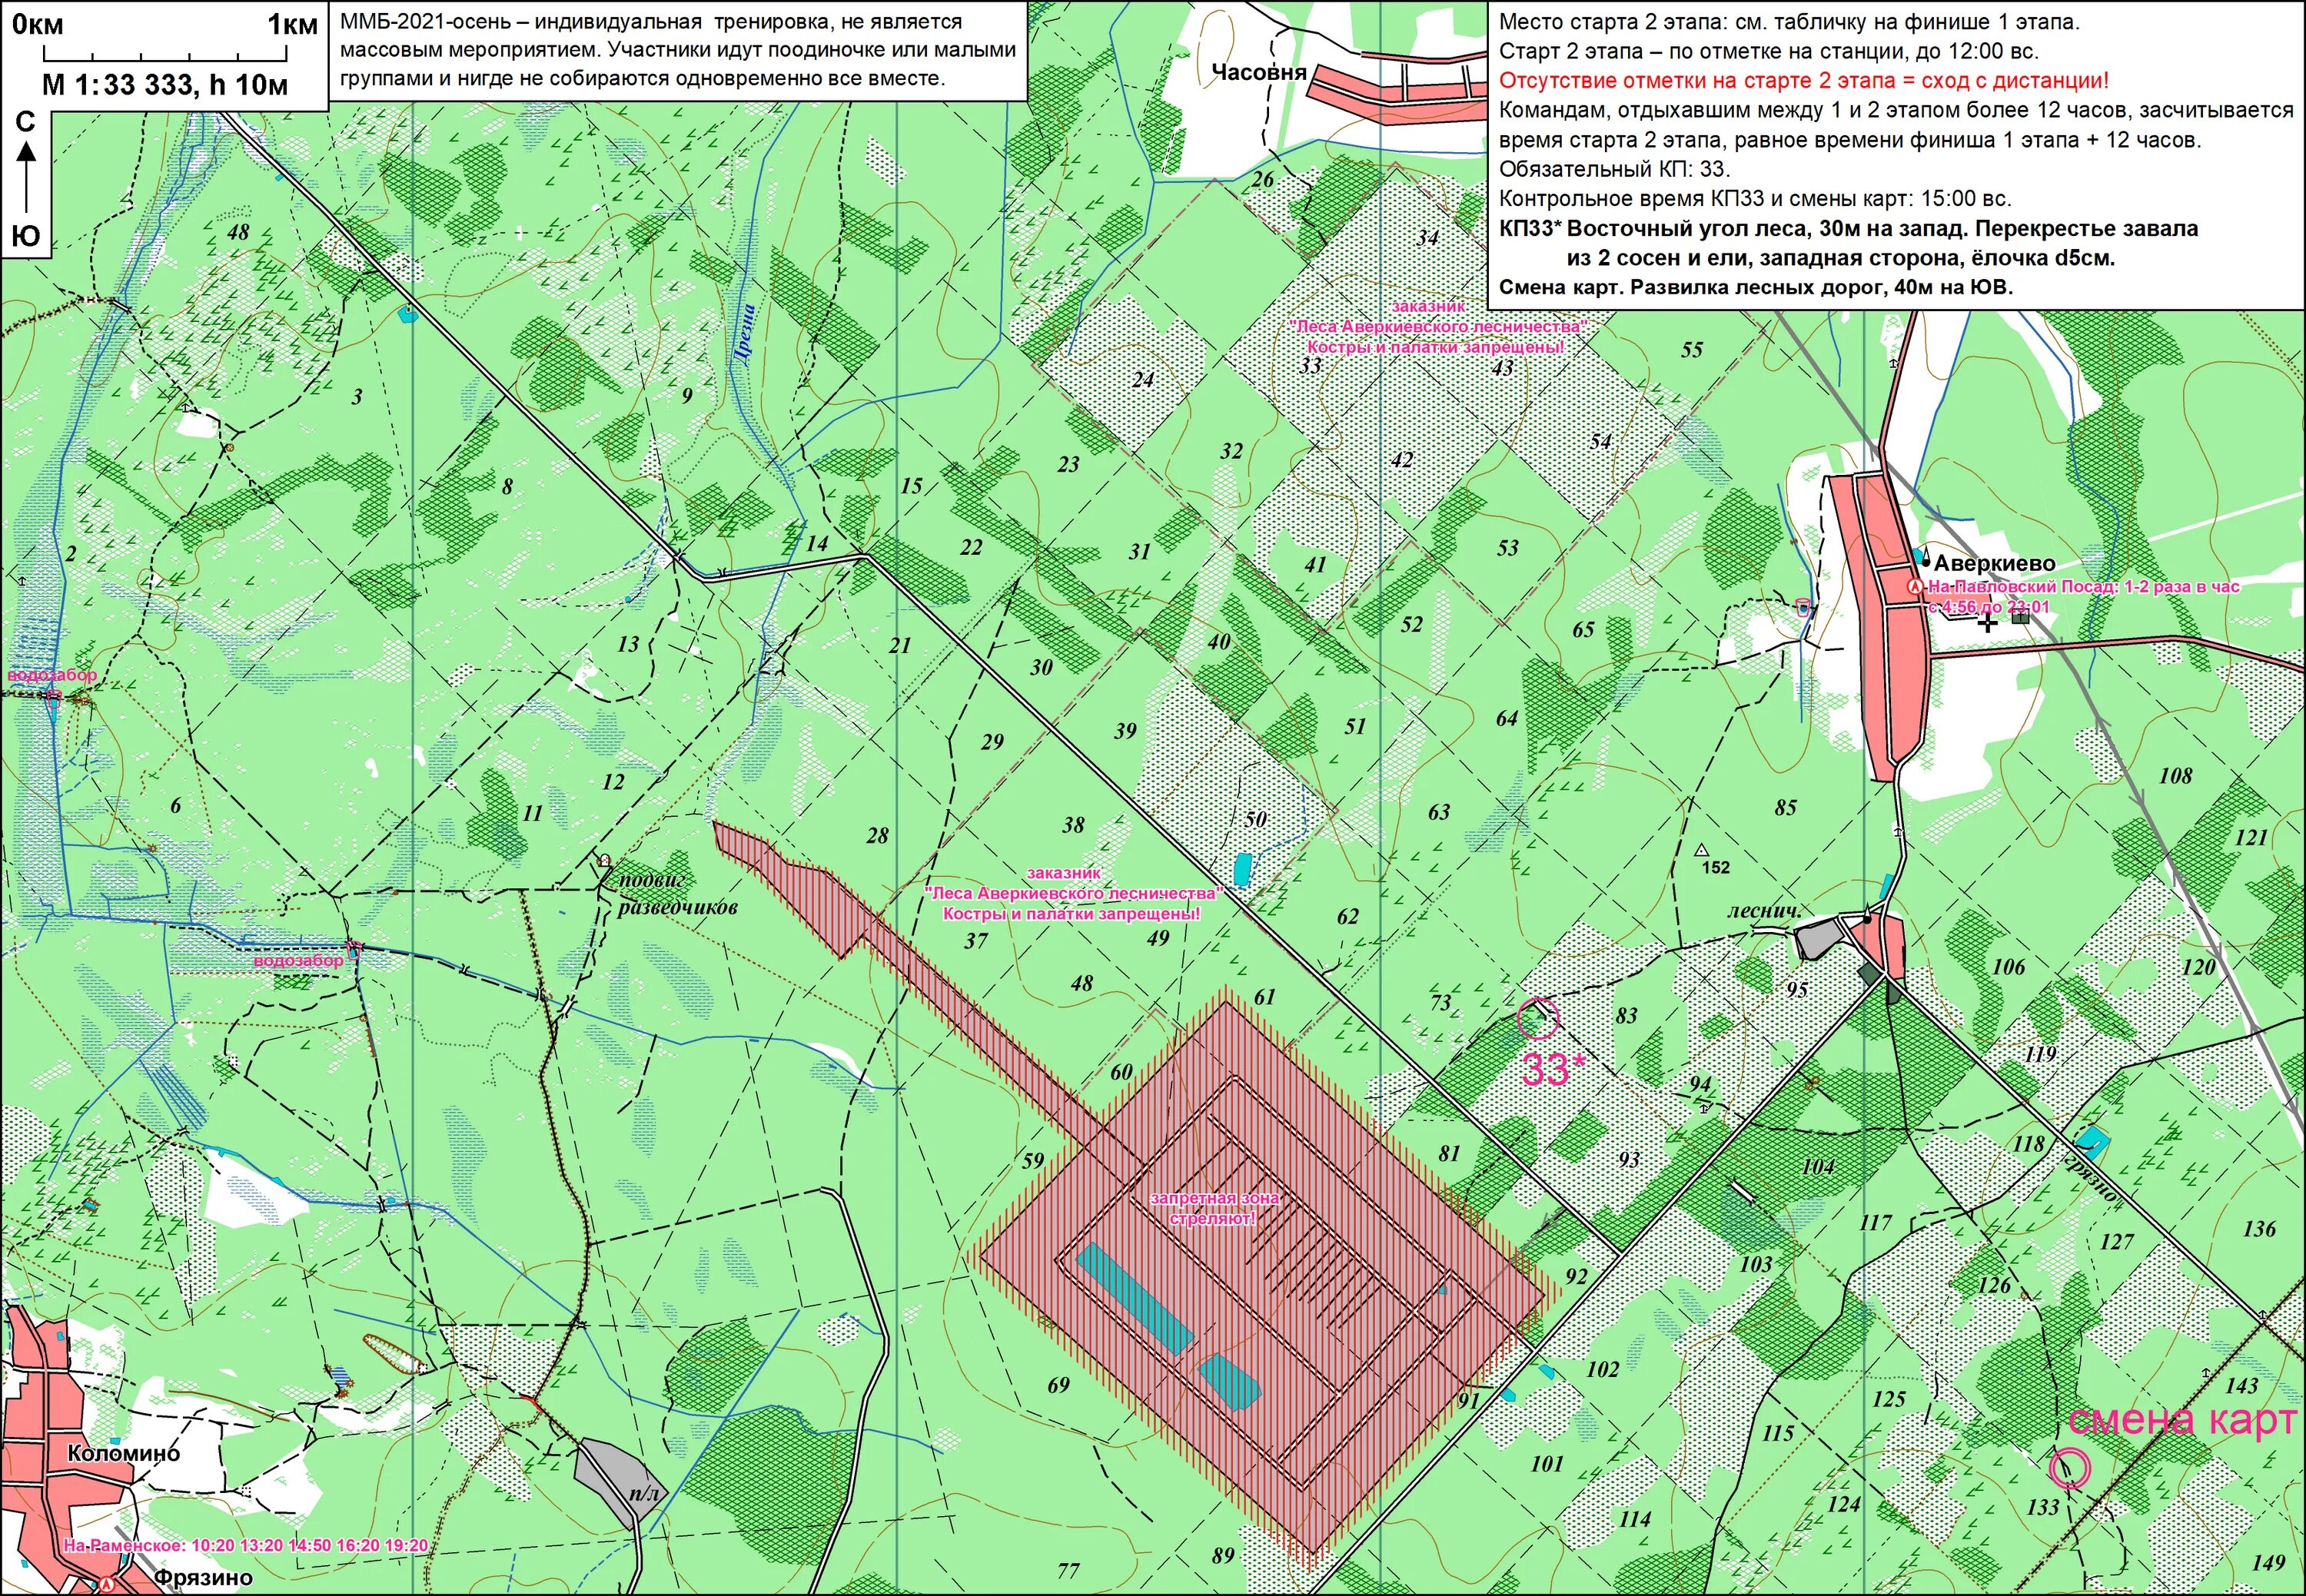Click the 'Фрязино' label

pos(203,1578)
